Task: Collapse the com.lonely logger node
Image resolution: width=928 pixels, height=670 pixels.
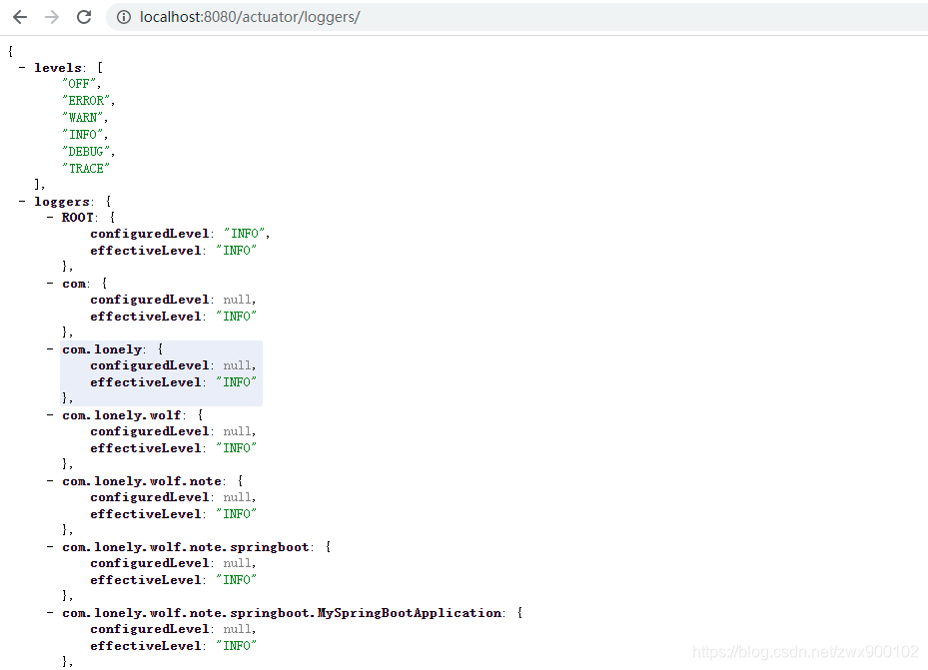Action: click(50, 348)
